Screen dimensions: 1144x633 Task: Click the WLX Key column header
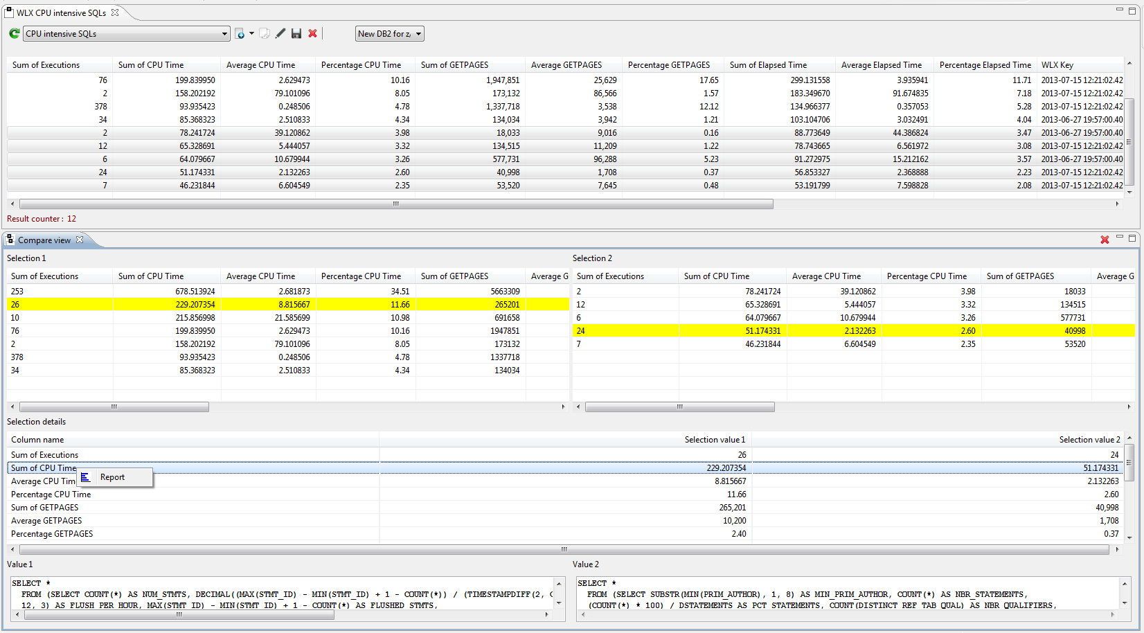1057,65
